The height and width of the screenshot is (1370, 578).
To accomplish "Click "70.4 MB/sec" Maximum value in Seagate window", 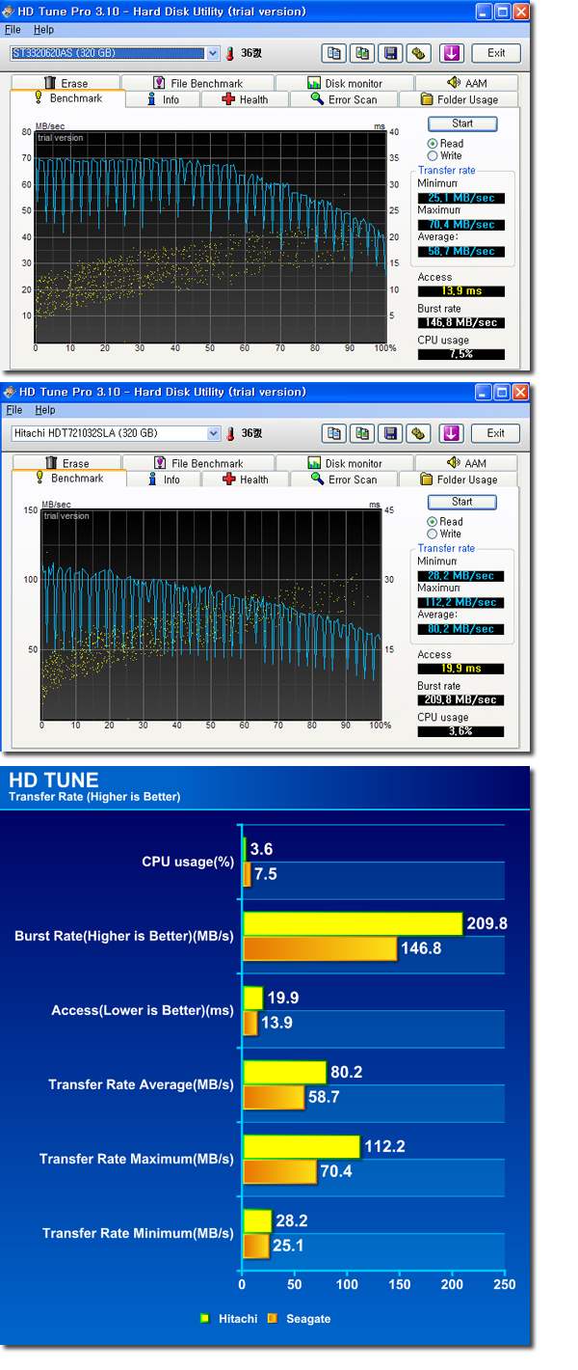I will 460,225.
